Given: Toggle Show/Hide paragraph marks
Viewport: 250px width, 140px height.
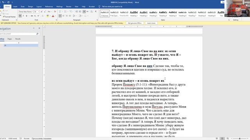Looking at the screenshot, I should coord(96,12).
